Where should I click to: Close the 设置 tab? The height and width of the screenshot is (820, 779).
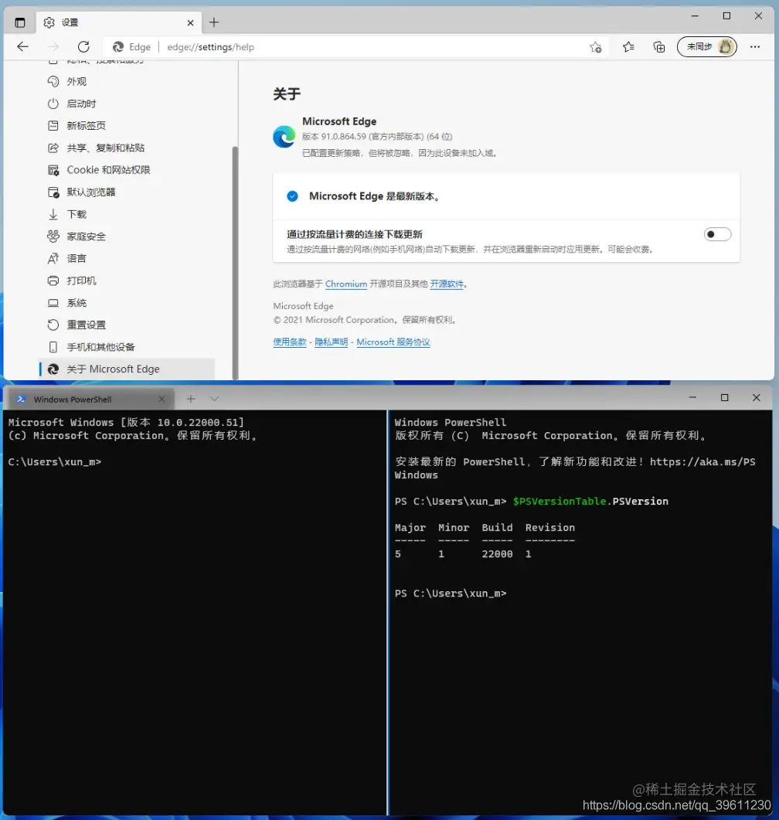(x=190, y=22)
